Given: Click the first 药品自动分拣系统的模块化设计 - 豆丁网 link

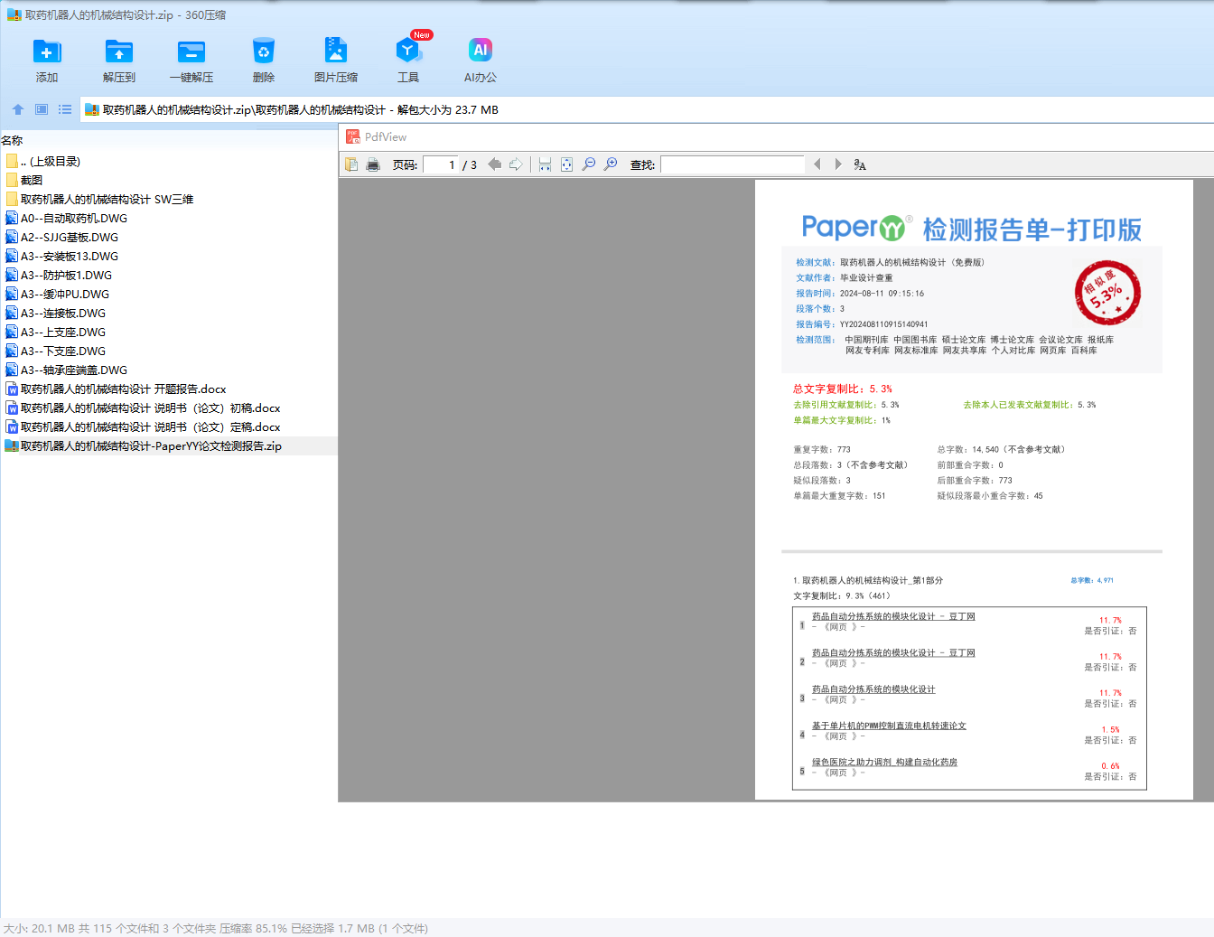Looking at the screenshot, I should coord(893,616).
